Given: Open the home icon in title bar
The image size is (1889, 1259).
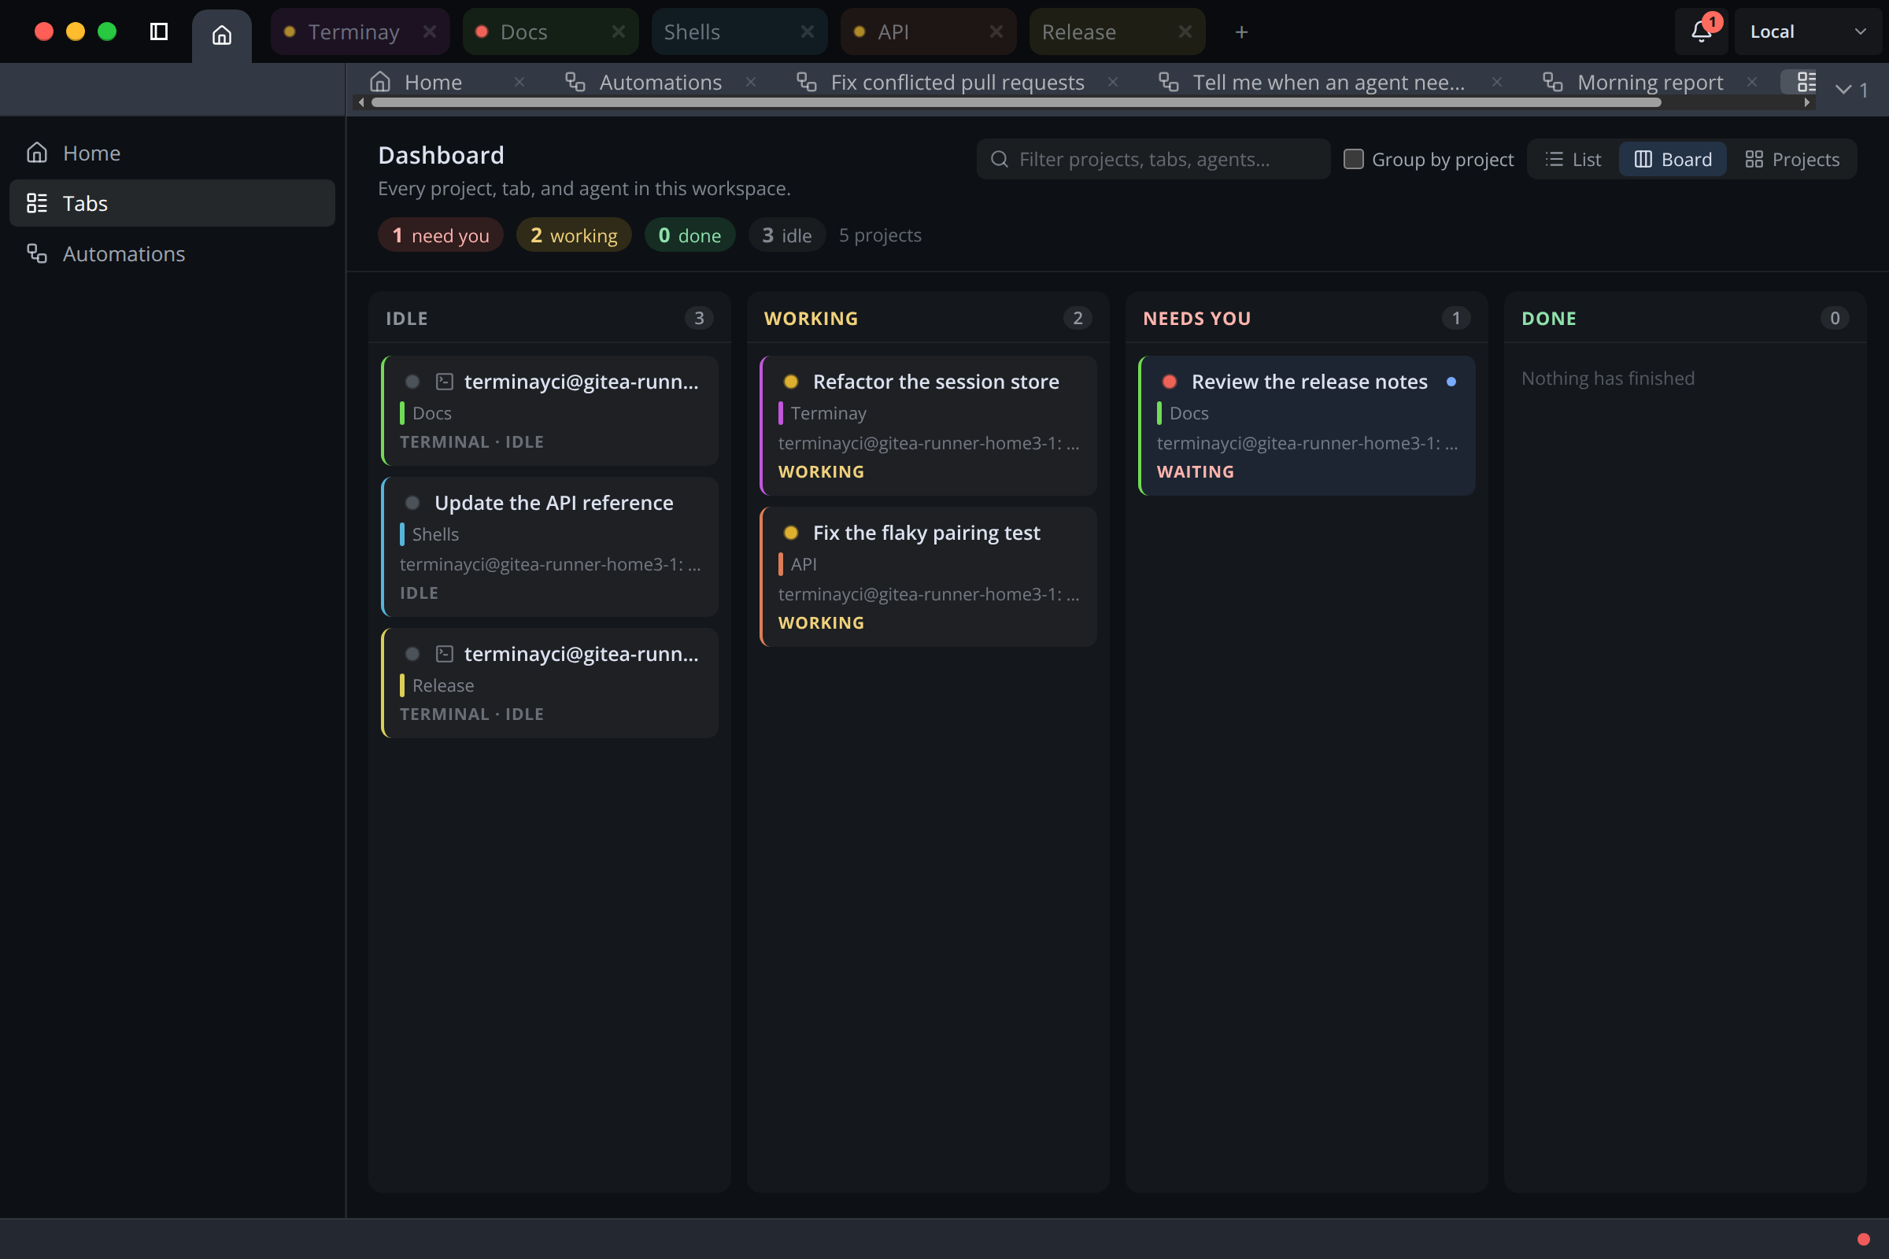Looking at the screenshot, I should click(x=222, y=35).
